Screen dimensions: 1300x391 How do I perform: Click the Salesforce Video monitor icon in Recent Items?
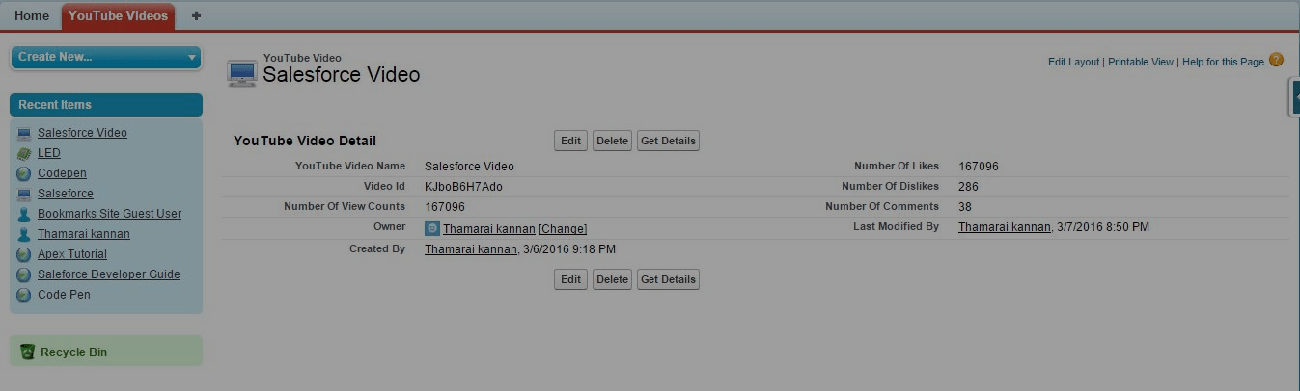[24, 133]
